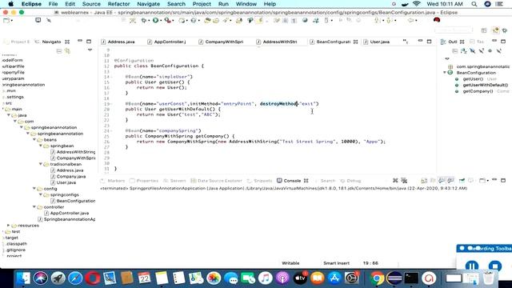This screenshot has width=512, height=288.
Task: Click Pin Console icon
Action: click(462, 181)
